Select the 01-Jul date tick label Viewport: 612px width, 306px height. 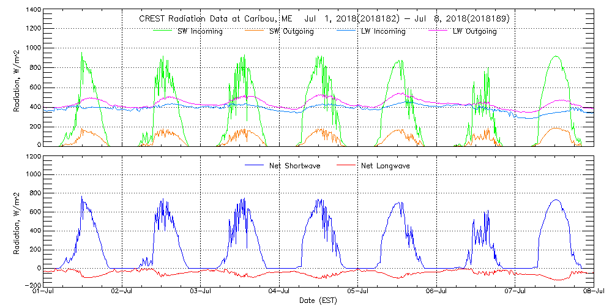(x=44, y=292)
